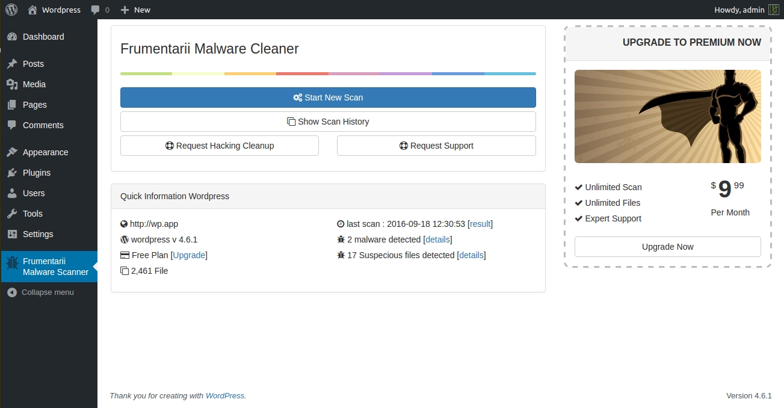Click the Appearance paintbrush icon
784x408 pixels.
pyautogui.click(x=12, y=152)
